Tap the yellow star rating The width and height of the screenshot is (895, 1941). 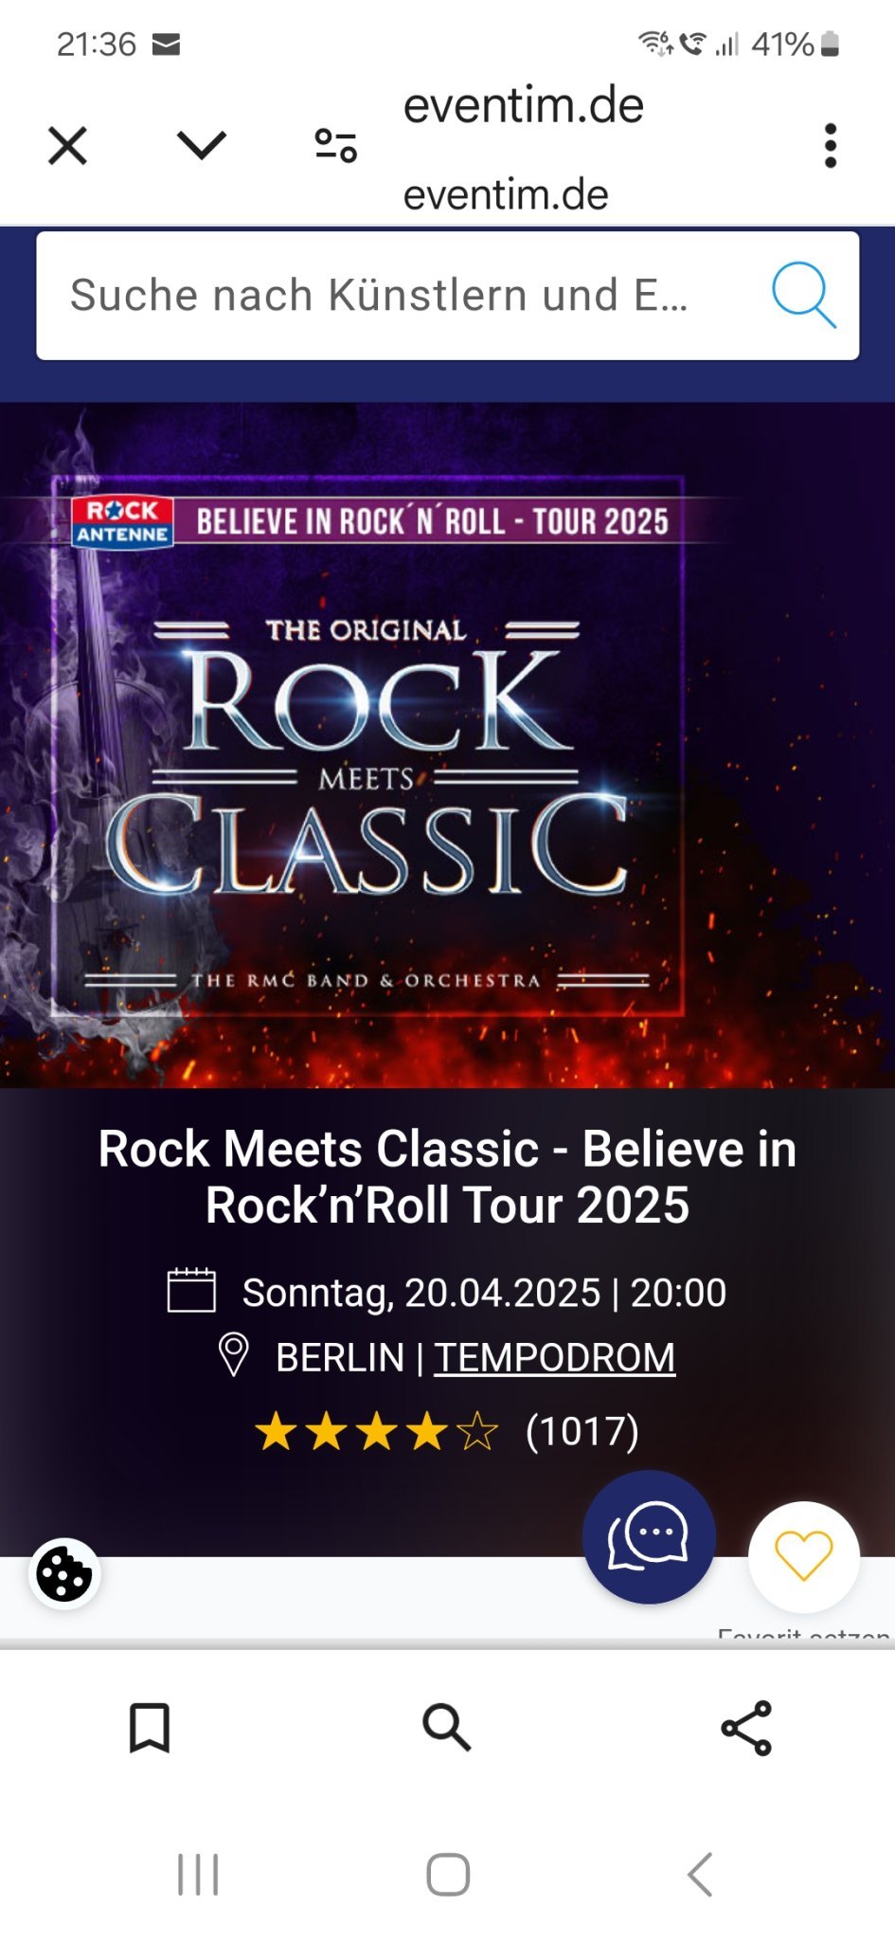point(376,1431)
